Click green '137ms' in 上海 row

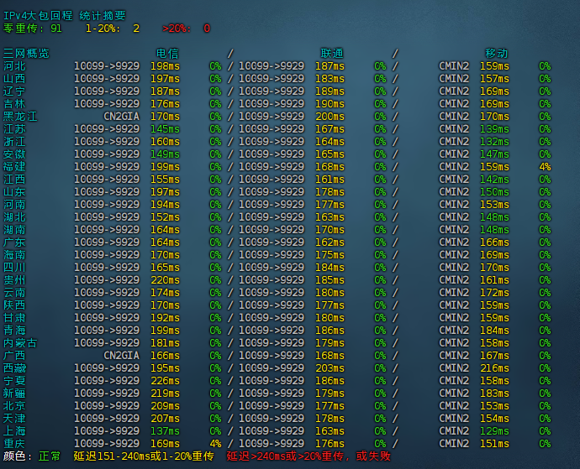click(165, 431)
